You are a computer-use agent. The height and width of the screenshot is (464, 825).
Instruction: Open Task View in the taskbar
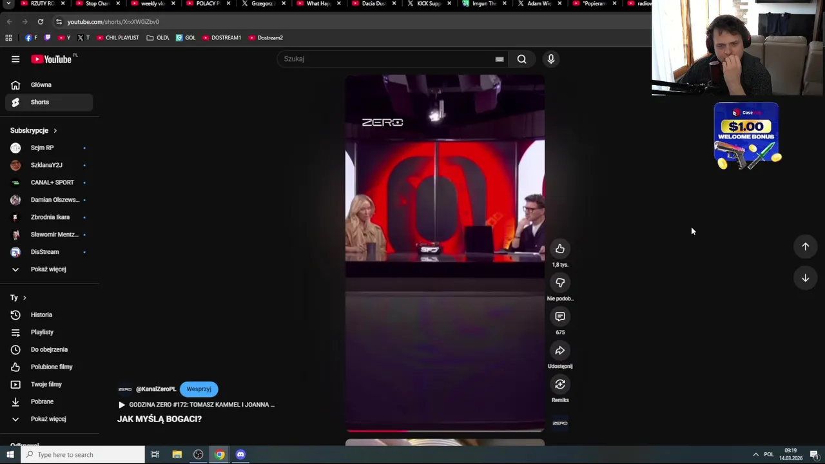155,454
